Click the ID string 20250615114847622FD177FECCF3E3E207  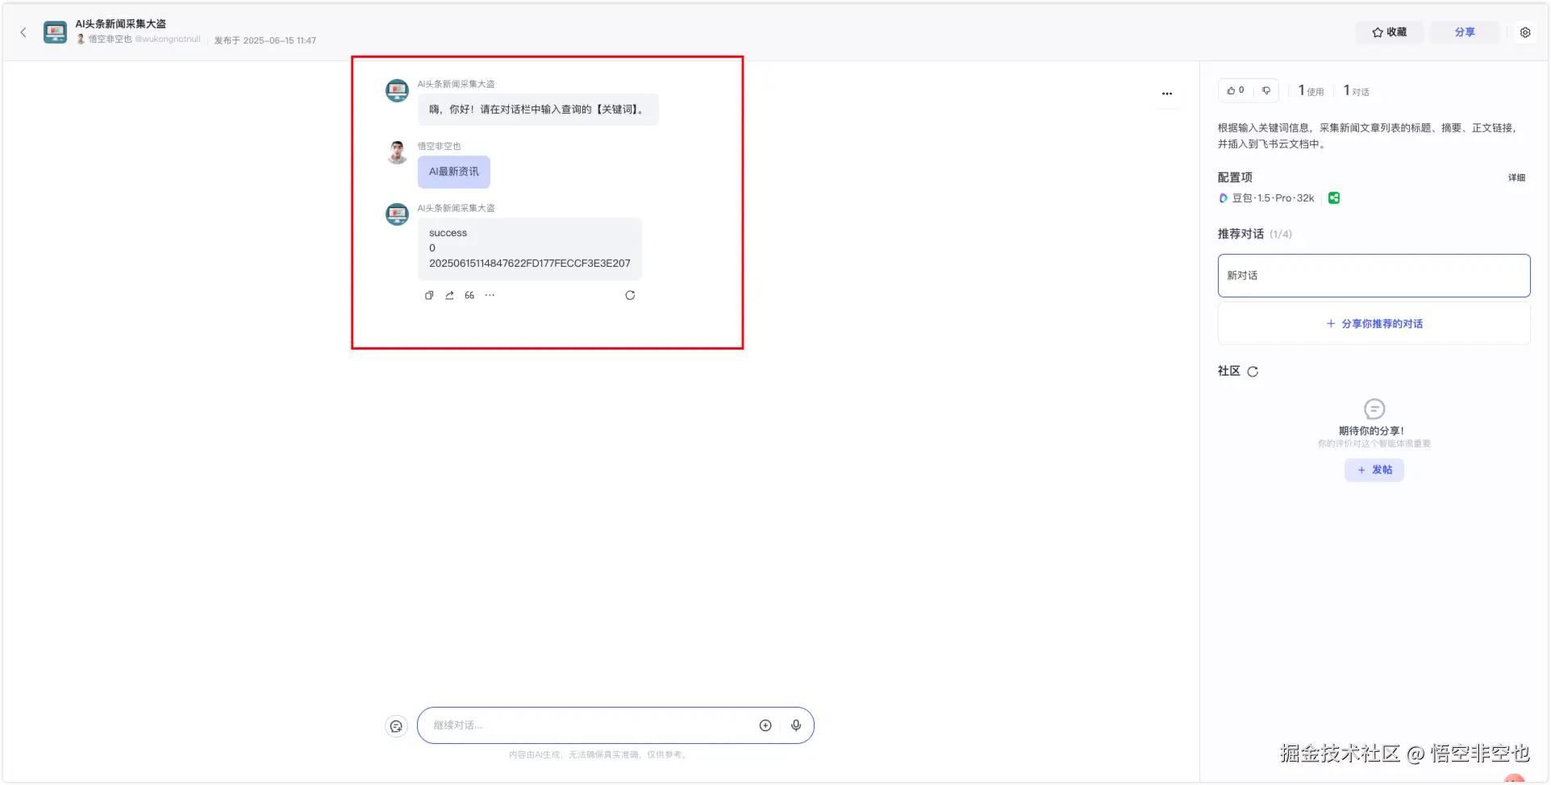530,264
